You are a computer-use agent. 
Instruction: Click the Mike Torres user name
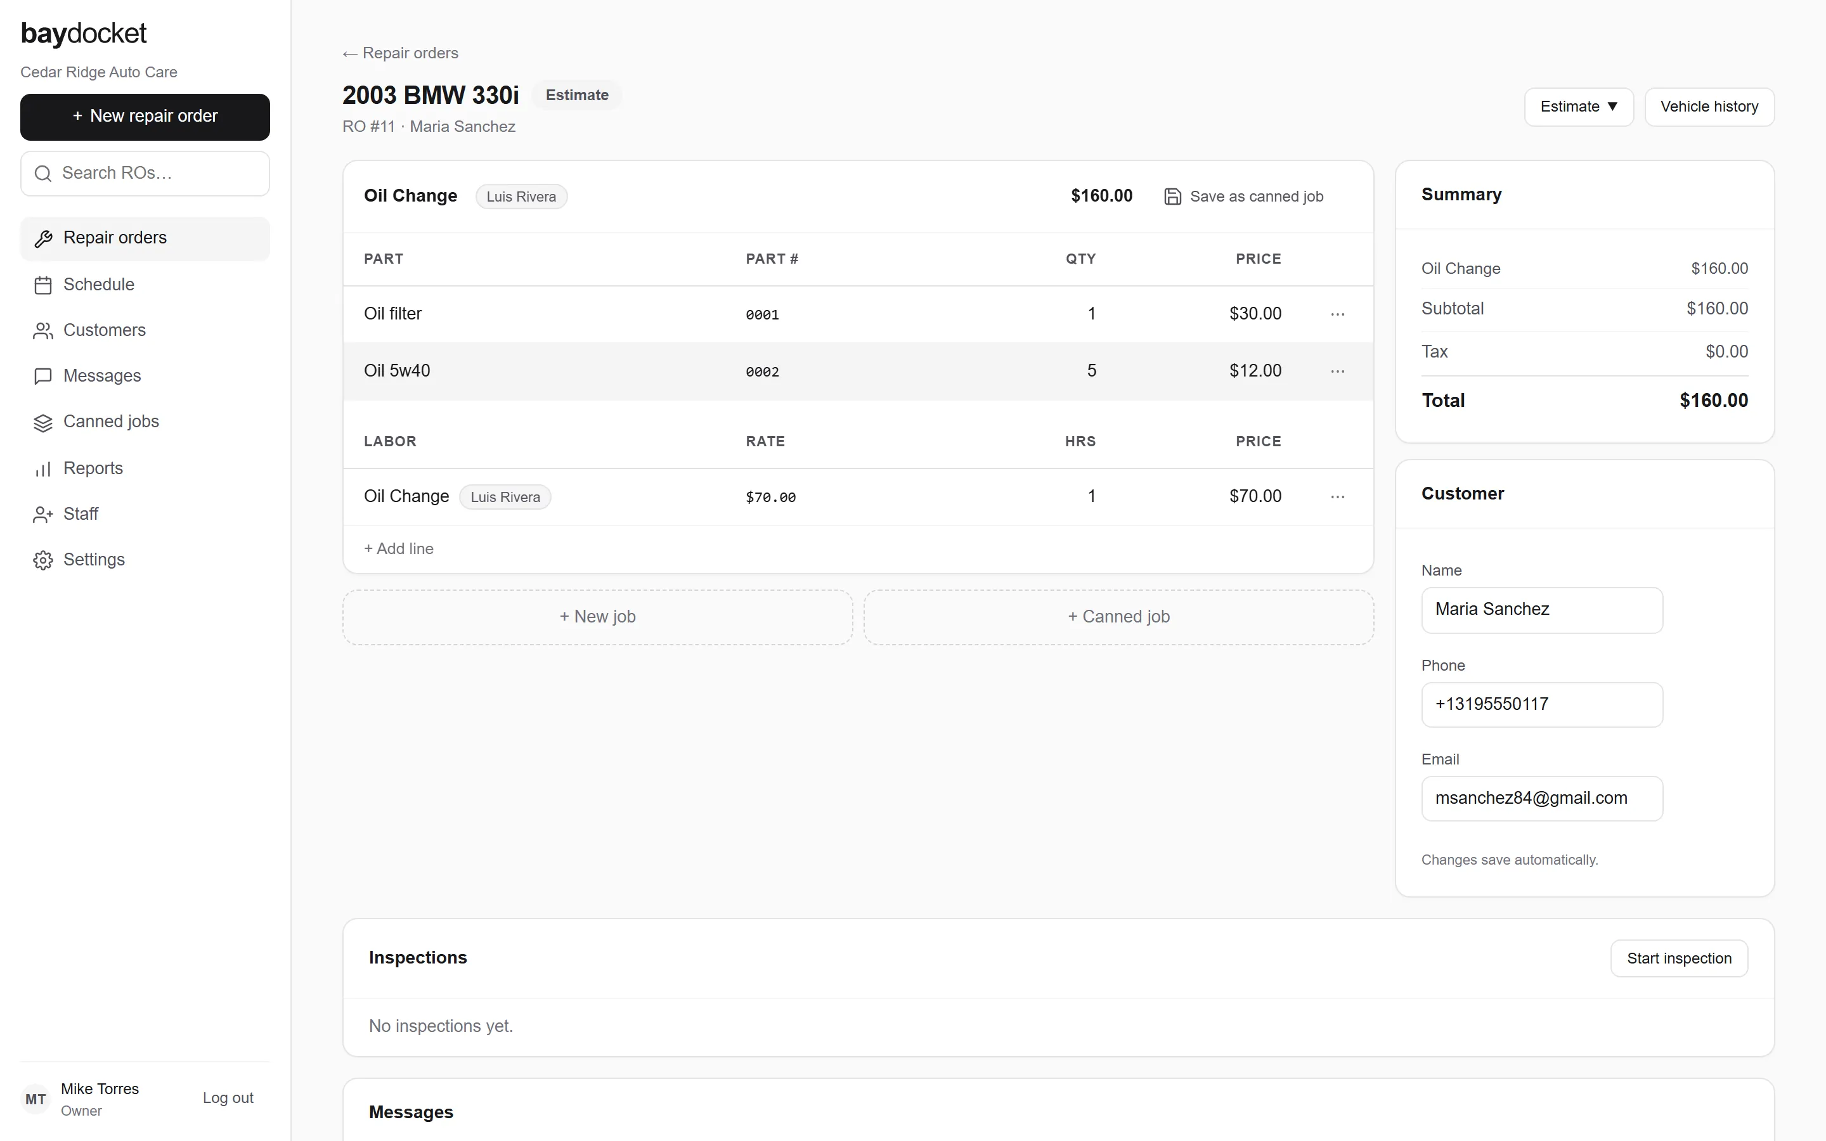tap(100, 1090)
